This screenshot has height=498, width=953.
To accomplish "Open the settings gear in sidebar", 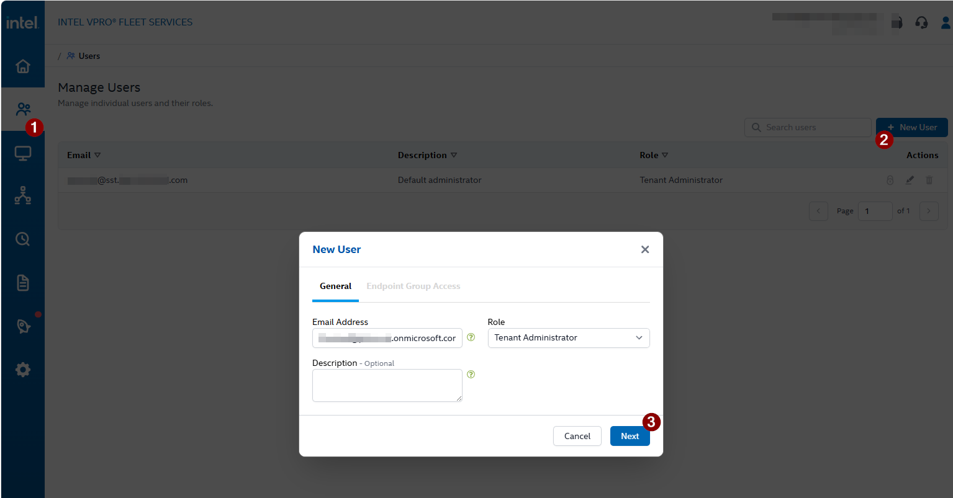I will tap(23, 370).
